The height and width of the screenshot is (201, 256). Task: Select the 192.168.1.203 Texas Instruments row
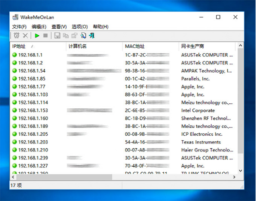(123, 142)
